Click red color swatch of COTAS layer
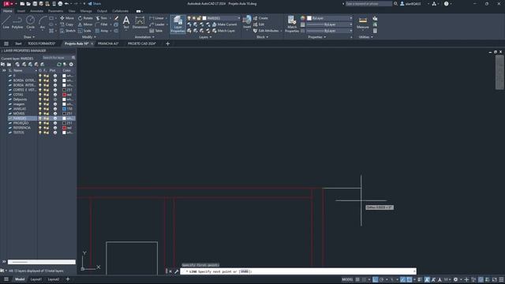505x284 pixels. pos(65,95)
